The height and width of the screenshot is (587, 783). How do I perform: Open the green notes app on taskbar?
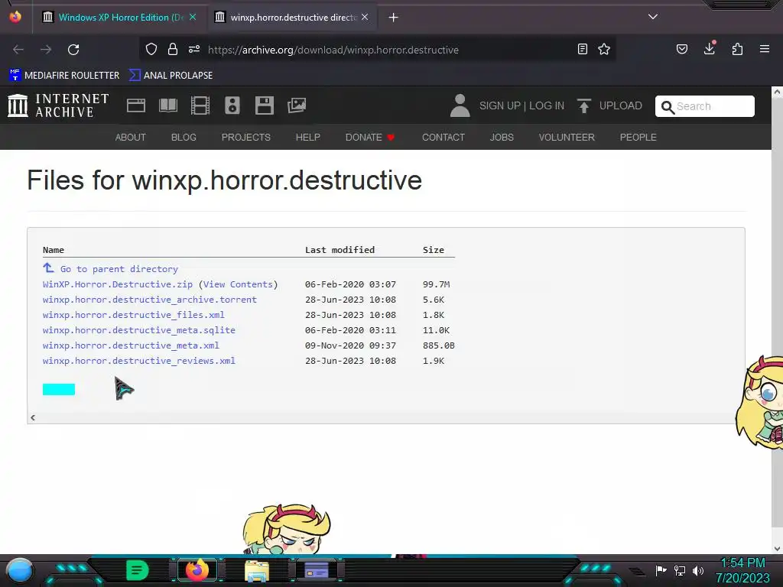137,570
